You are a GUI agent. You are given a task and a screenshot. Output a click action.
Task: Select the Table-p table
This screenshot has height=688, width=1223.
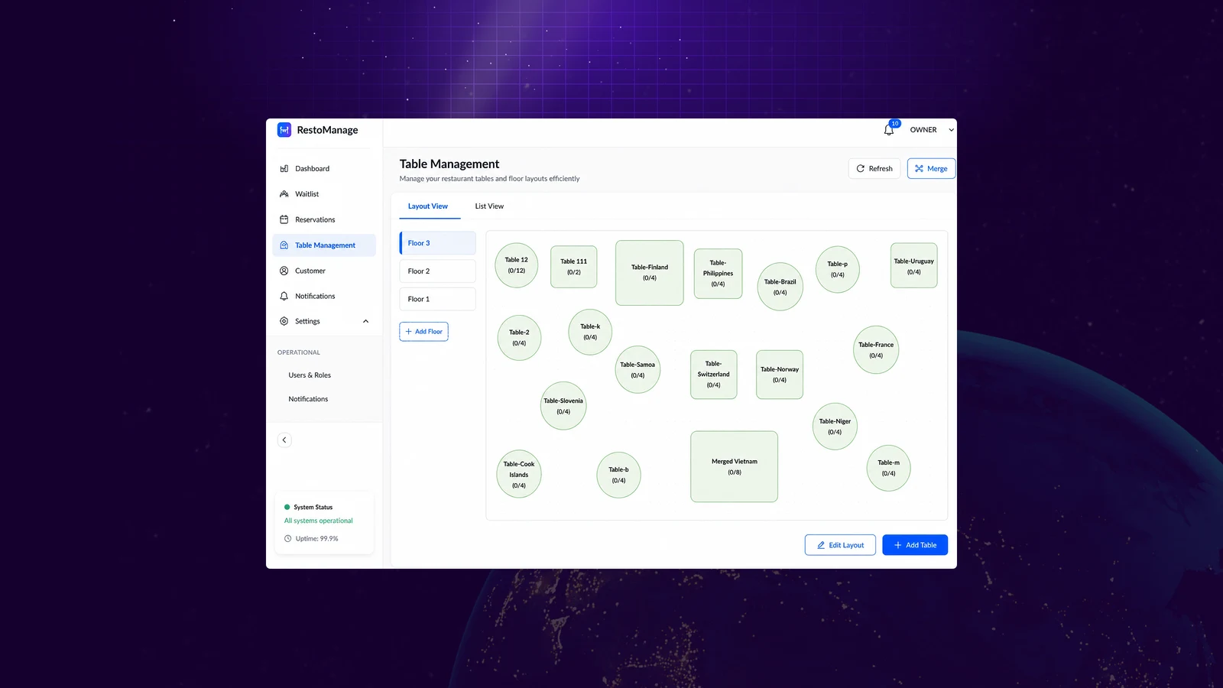[x=838, y=269]
